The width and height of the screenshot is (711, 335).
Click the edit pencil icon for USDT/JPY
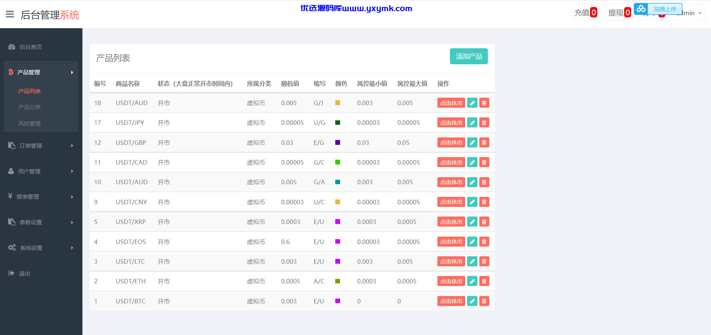point(472,123)
